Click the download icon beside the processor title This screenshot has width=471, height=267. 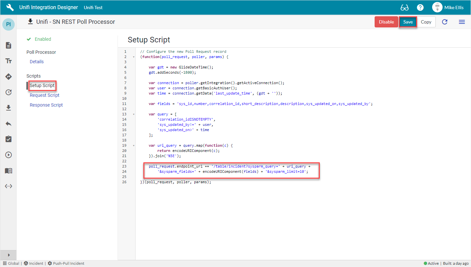pos(30,22)
